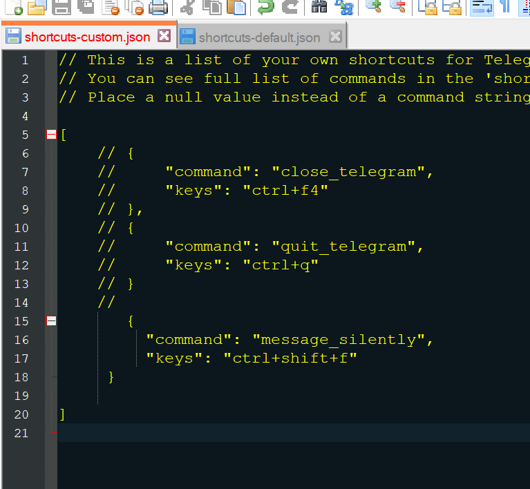Click the "keys" key on line 17
The image size is (530, 489).
174,358
